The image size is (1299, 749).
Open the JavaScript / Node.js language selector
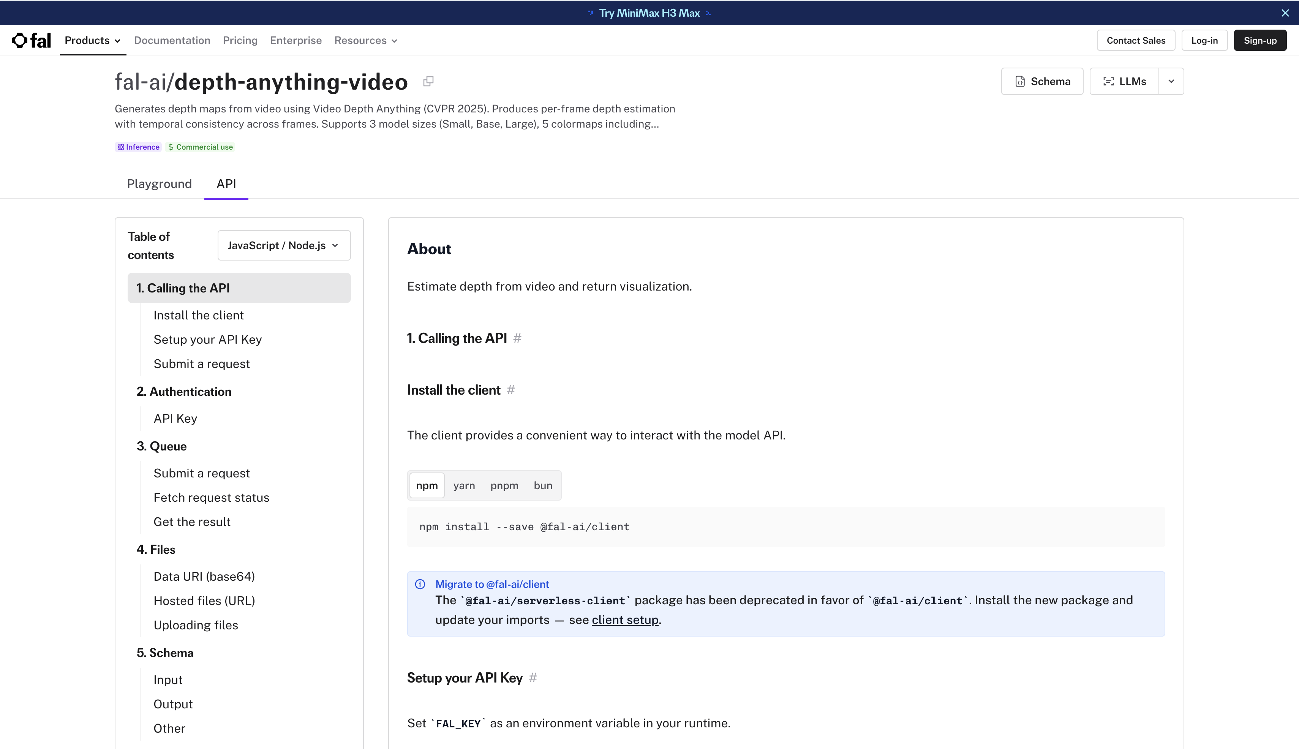[x=284, y=245]
